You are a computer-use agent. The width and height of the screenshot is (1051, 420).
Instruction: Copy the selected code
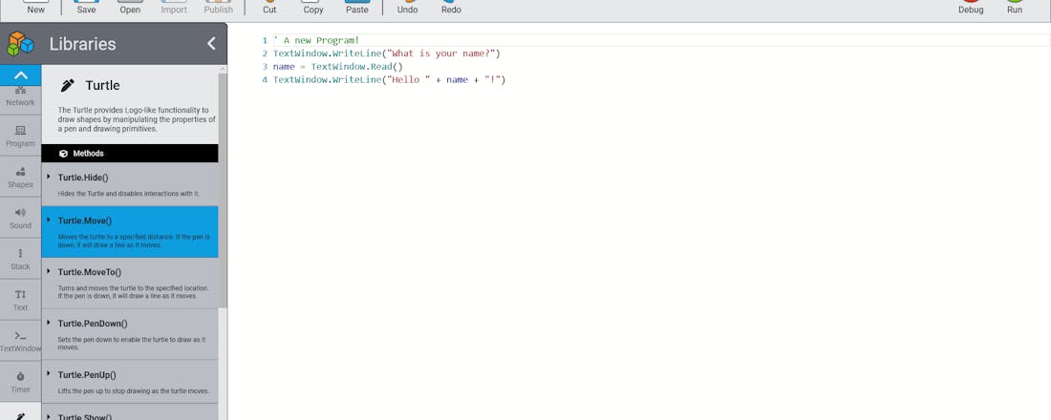[x=313, y=8]
